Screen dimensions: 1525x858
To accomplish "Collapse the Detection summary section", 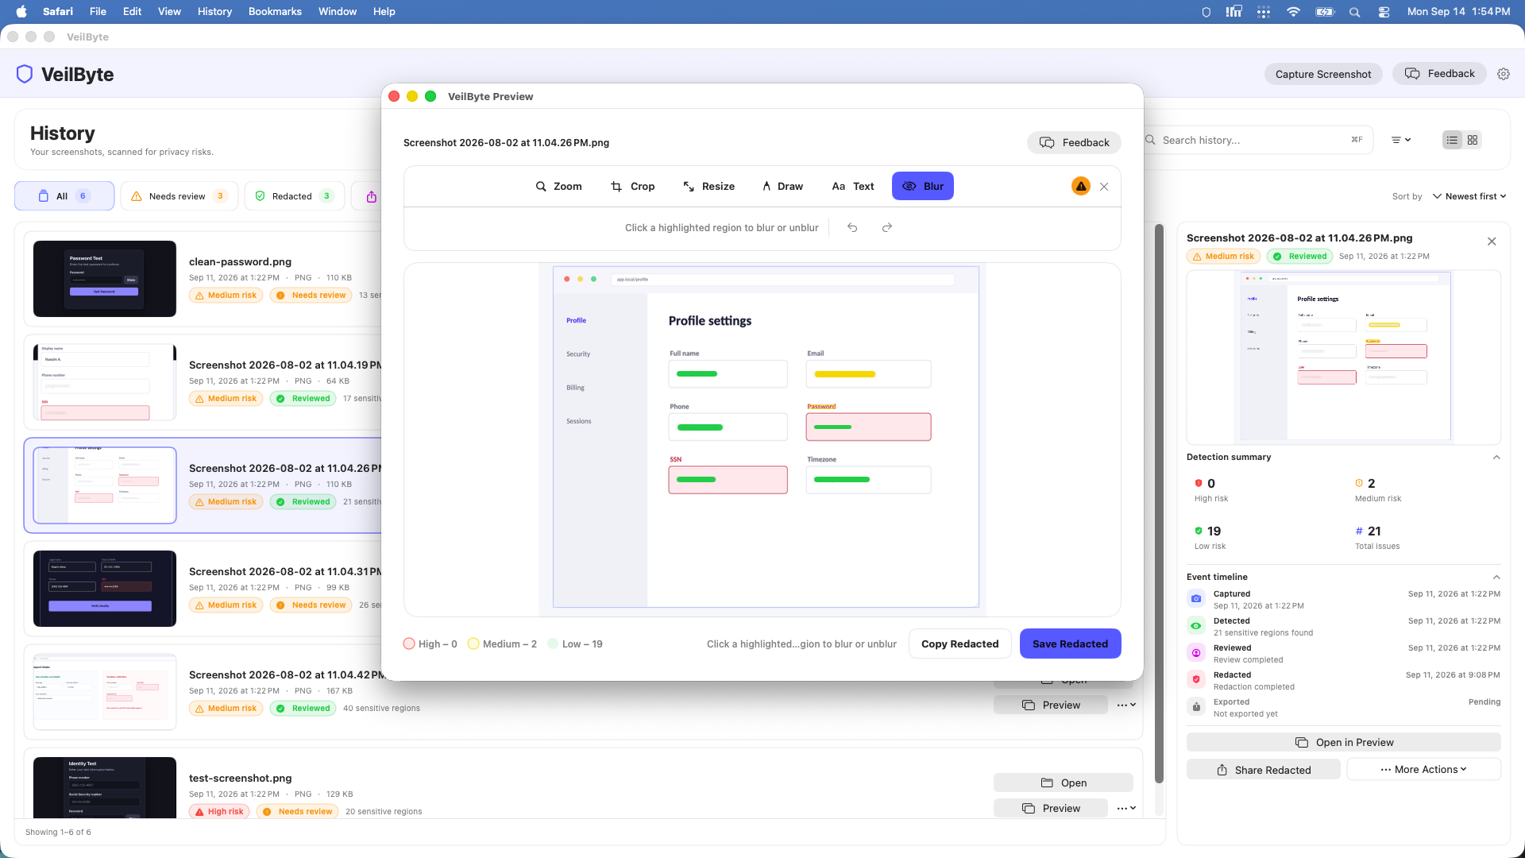I will [x=1496, y=457].
